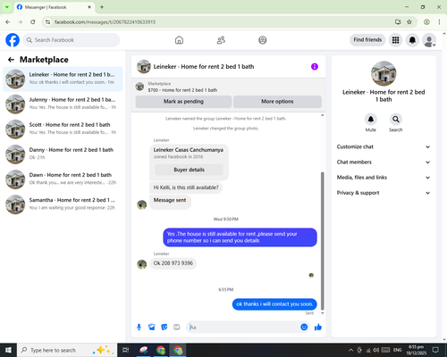Open the account profile picture menu
The height and width of the screenshot is (357, 447).
click(x=429, y=40)
